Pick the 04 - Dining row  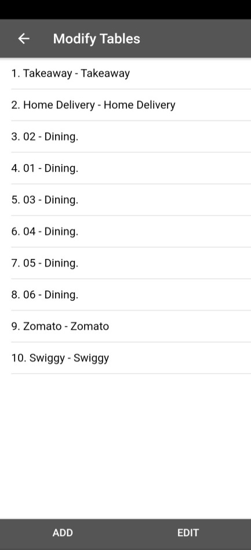pyautogui.click(x=125, y=231)
